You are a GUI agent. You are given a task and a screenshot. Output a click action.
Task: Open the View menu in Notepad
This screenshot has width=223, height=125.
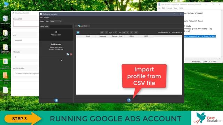tap(176, 8)
